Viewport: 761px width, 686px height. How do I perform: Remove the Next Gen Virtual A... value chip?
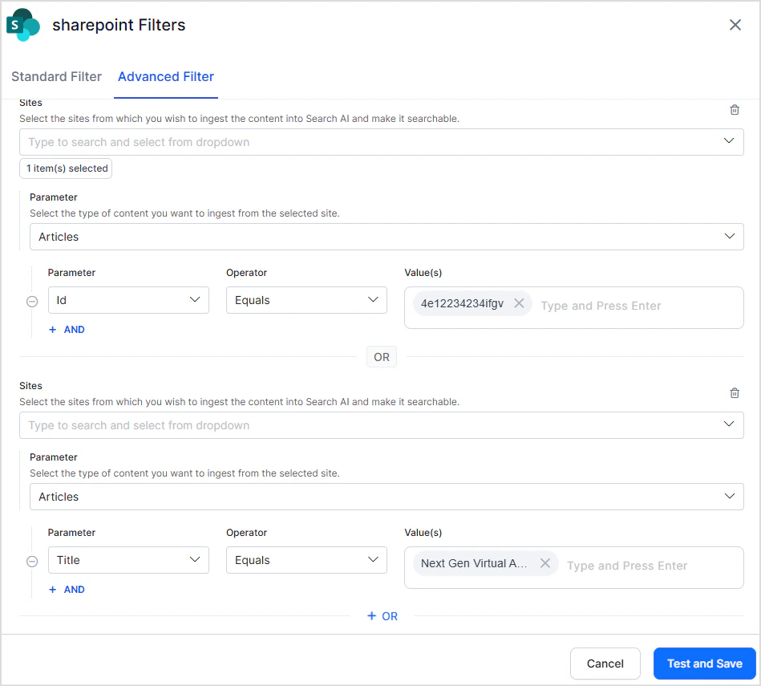(x=545, y=563)
